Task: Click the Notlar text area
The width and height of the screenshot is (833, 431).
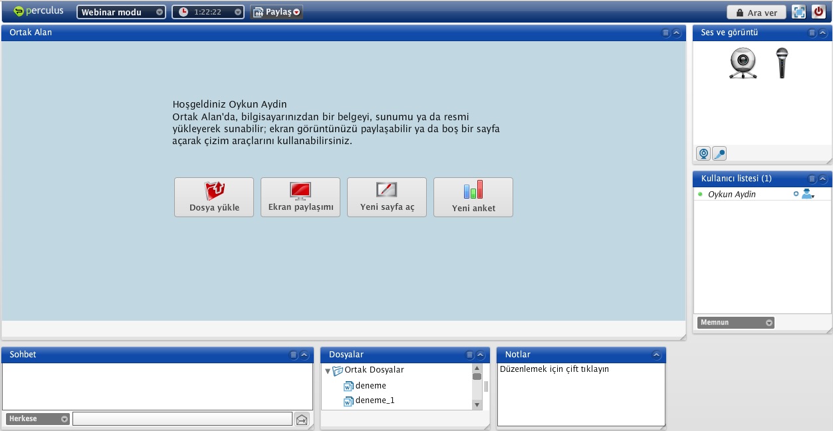Action: [x=581, y=394]
